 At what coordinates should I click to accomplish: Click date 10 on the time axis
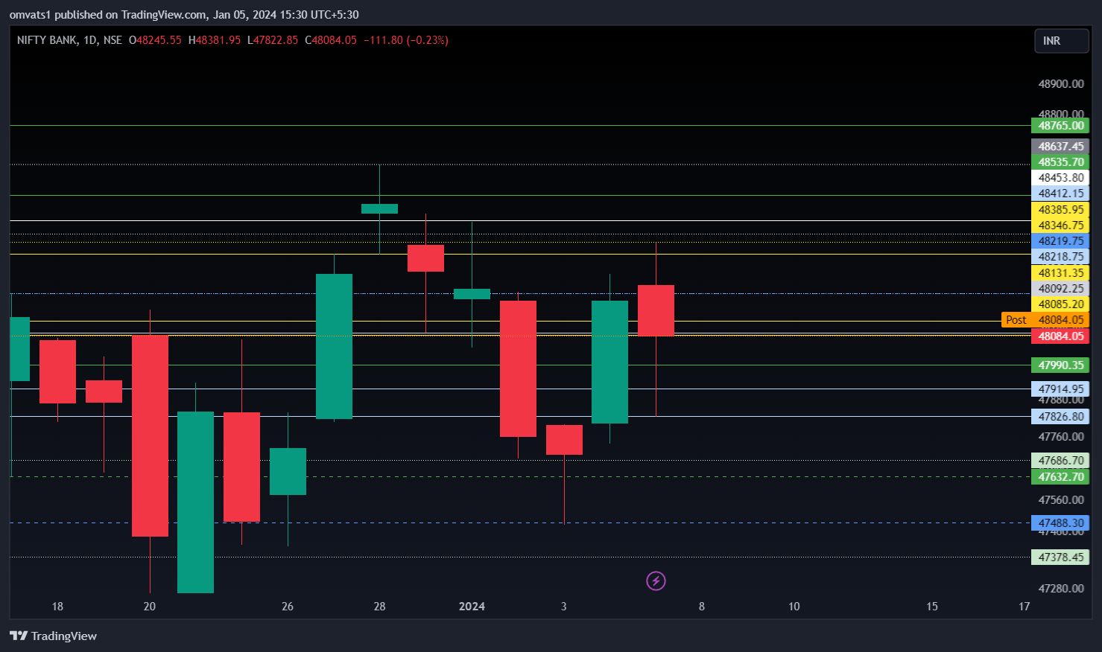(794, 607)
